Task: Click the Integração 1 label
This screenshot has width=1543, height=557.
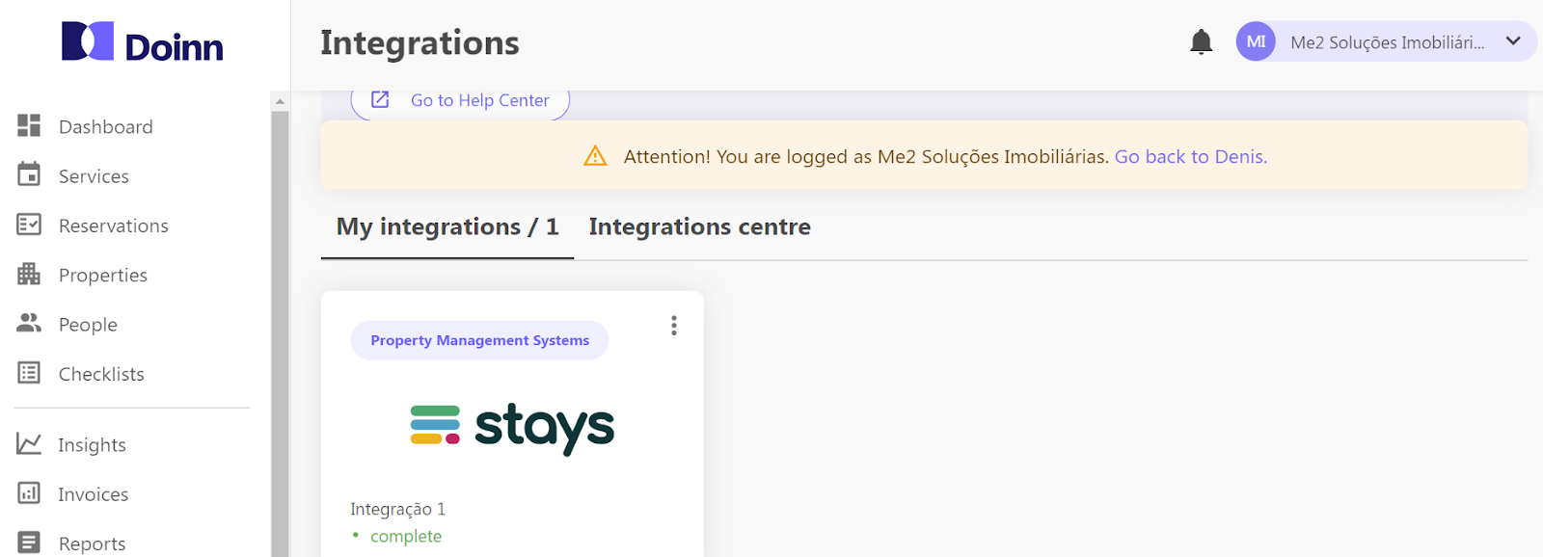Action: point(398,509)
